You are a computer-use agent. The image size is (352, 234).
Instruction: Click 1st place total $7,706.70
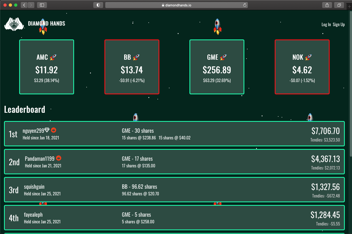(x=326, y=131)
